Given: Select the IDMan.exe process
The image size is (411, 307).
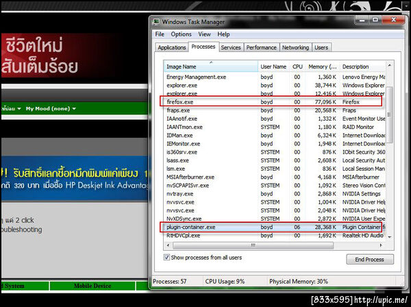Looking at the screenshot, I should pos(275,135).
